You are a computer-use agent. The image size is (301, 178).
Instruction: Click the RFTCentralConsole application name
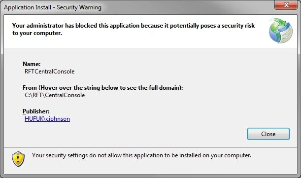pos(50,71)
